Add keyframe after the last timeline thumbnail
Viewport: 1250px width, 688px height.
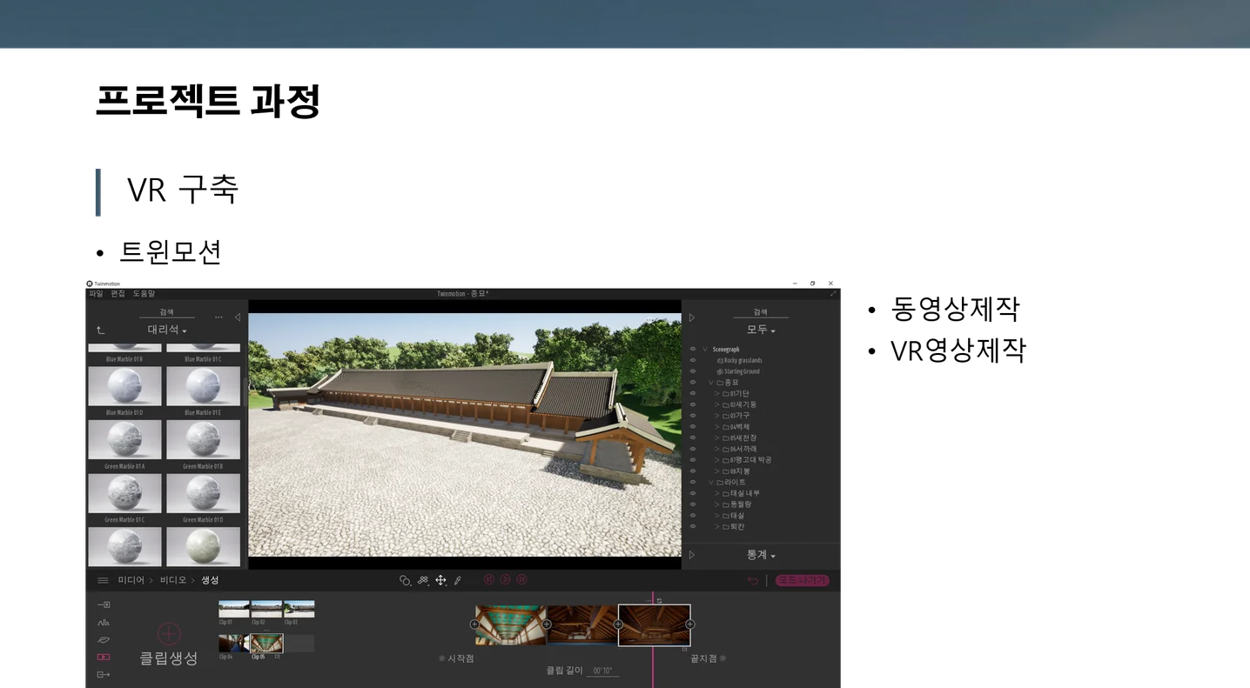[690, 625]
